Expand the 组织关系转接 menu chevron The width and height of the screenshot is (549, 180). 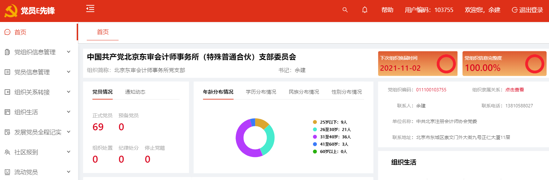(69, 92)
